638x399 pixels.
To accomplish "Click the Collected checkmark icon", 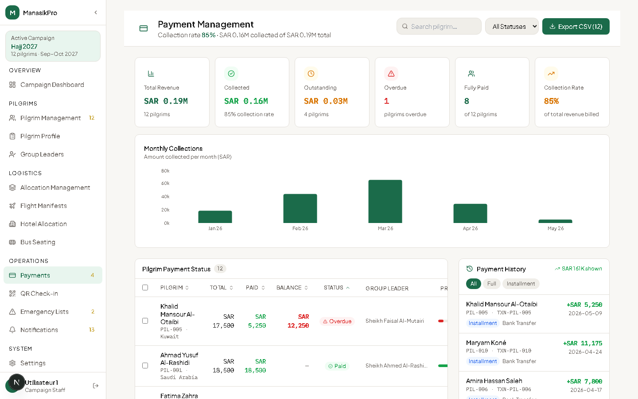I will pos(231,74).
